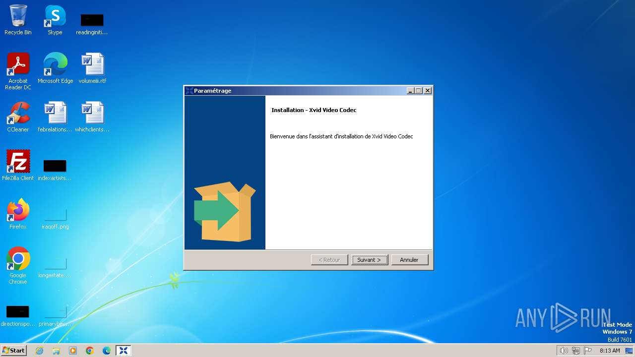Select febrelations... document icon
The image size is (635, 357).
pyautogui.click(x=55, y=117)
